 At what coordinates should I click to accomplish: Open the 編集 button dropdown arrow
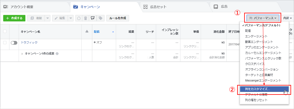click(71, 18)
